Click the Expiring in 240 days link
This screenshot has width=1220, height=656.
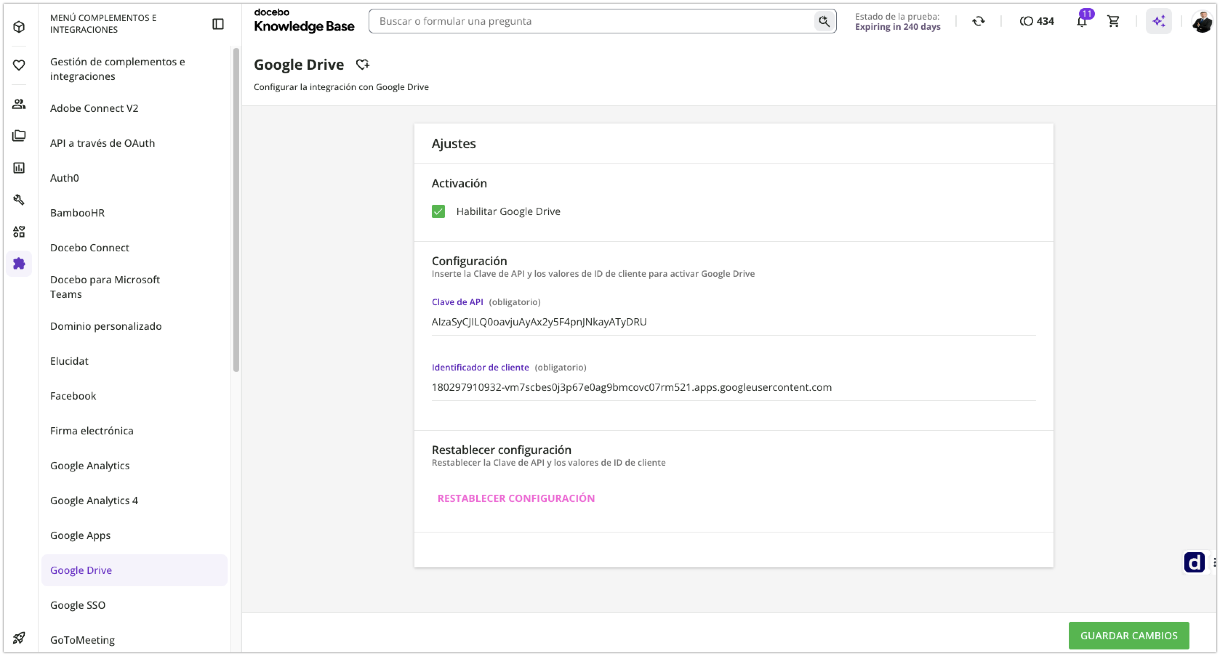(898, 27)
